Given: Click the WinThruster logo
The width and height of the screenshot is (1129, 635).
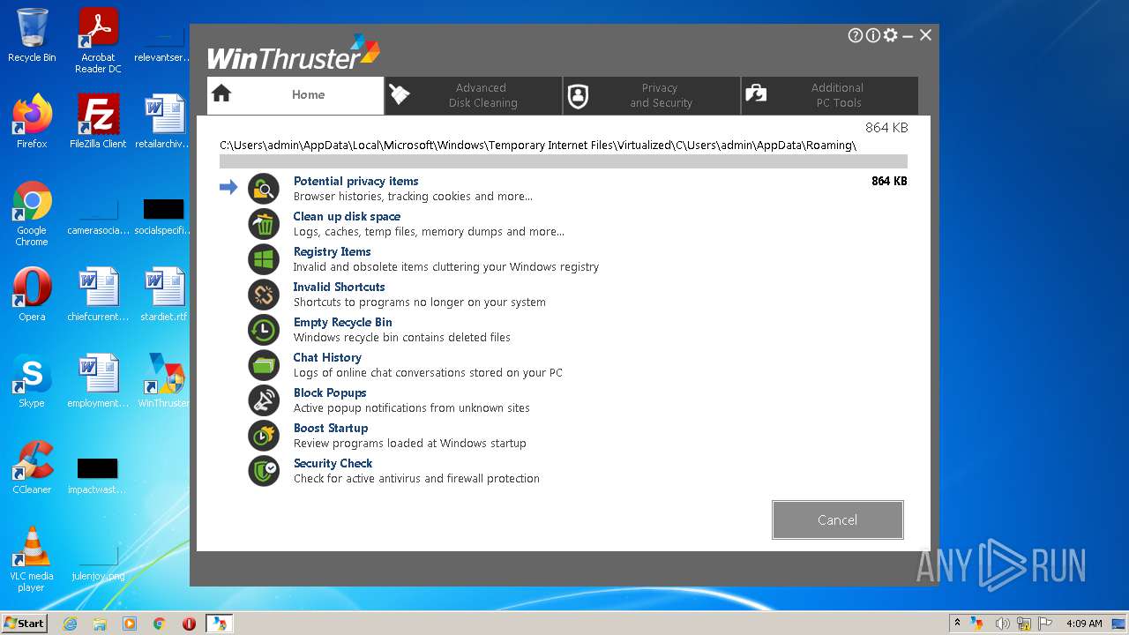Looking at the screenshot, I should (294, 53).
